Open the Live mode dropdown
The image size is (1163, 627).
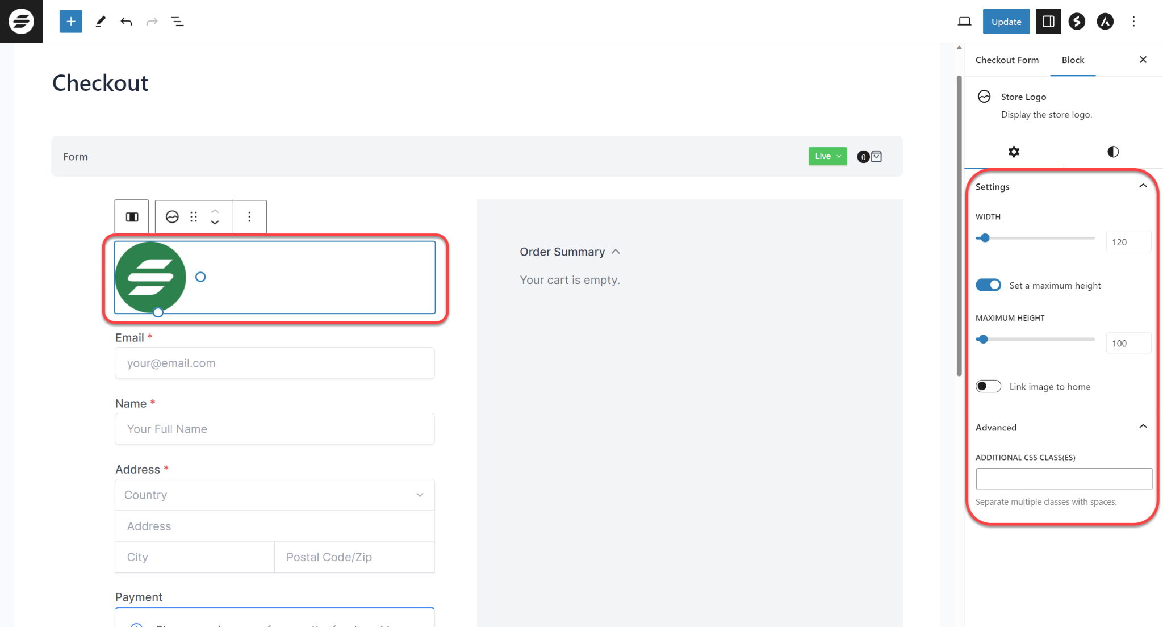(x=827, y=156)
